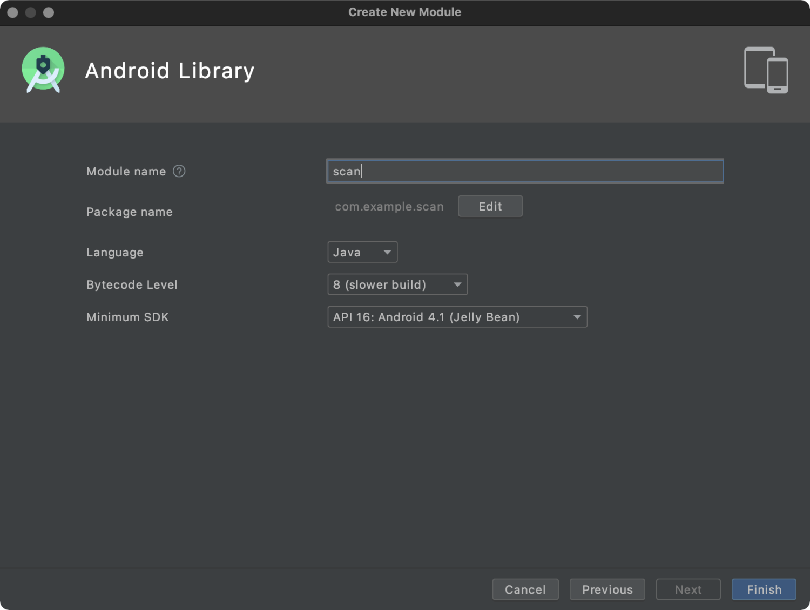Click the phone and tablet device icon

point(766,70)
